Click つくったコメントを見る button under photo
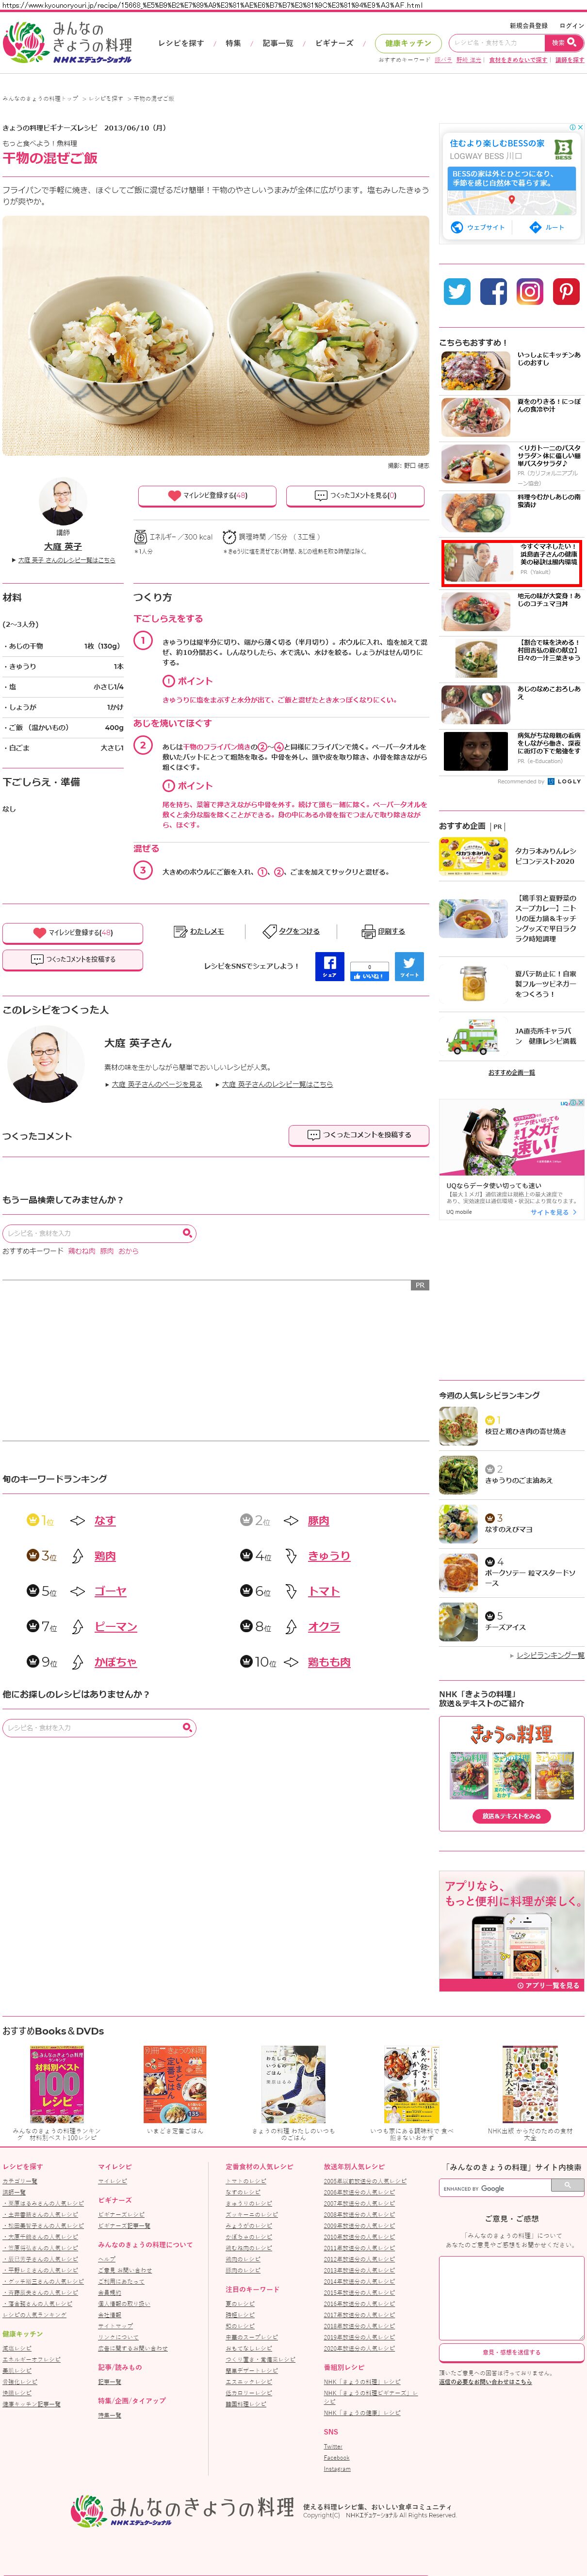This screenshot has width=587, height=2576. click(x=355, y=495)
